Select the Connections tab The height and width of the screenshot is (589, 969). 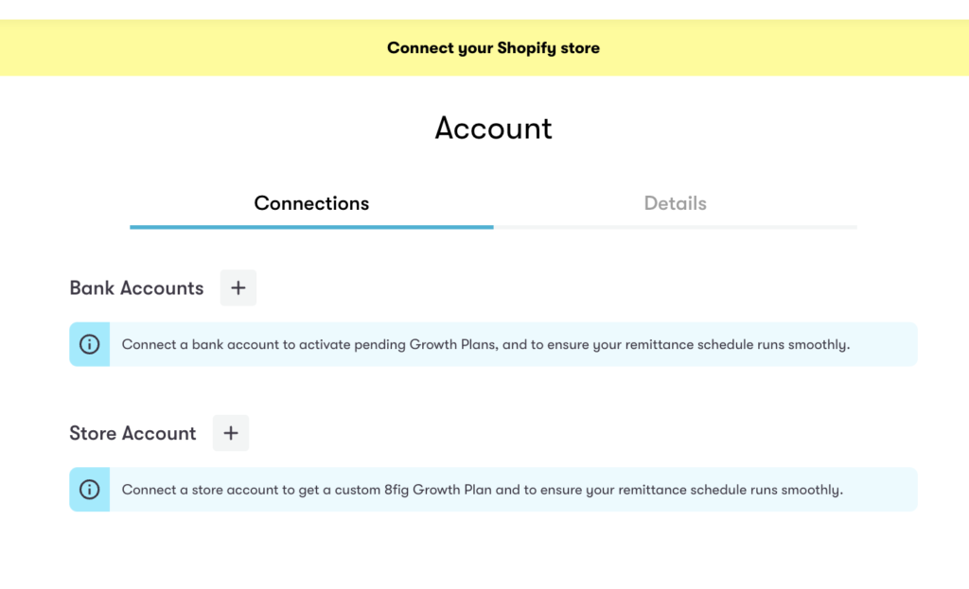tap(311, 204)
